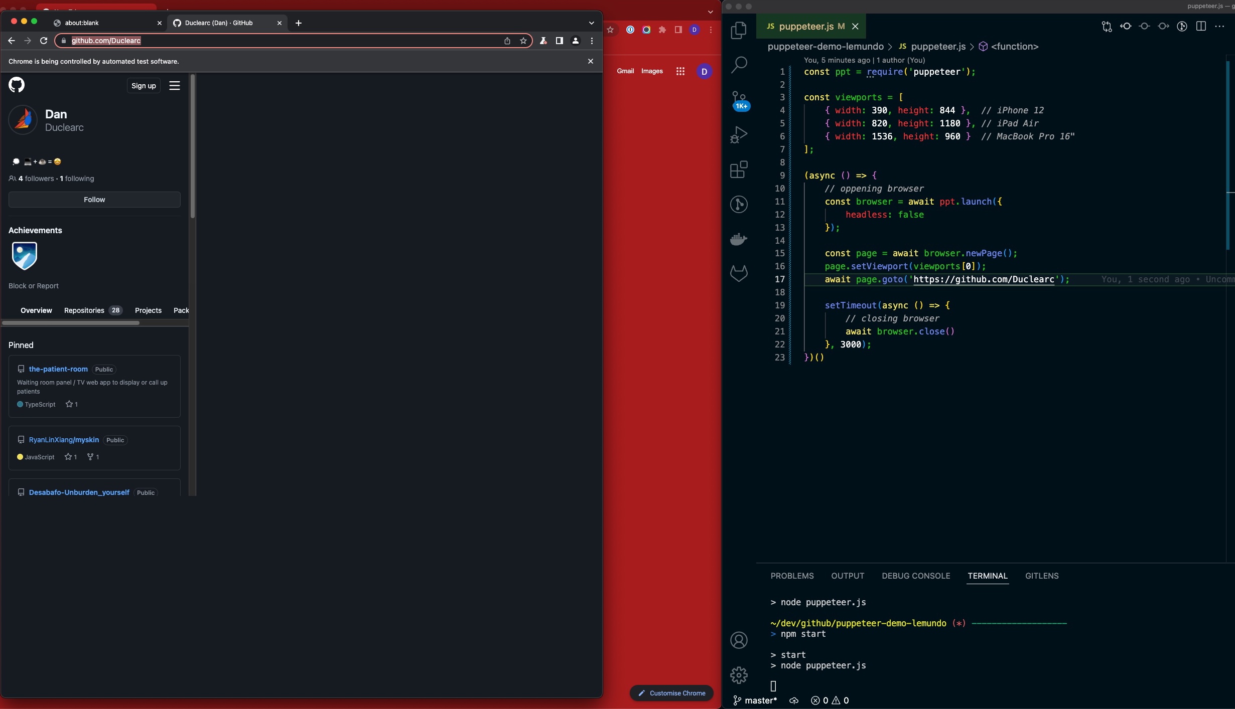The width and height of the screenshot is (1235, 709).
Task: Open the DEBUG CONSOLE panel tab
Action: tap(916, 576)
